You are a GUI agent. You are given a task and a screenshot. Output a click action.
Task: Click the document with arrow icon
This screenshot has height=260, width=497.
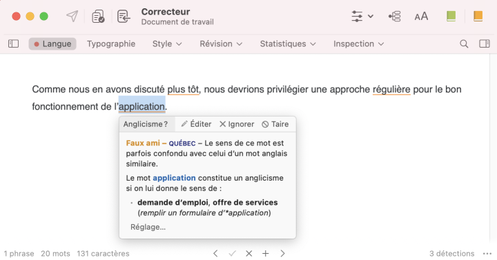[x=124, y=16]
